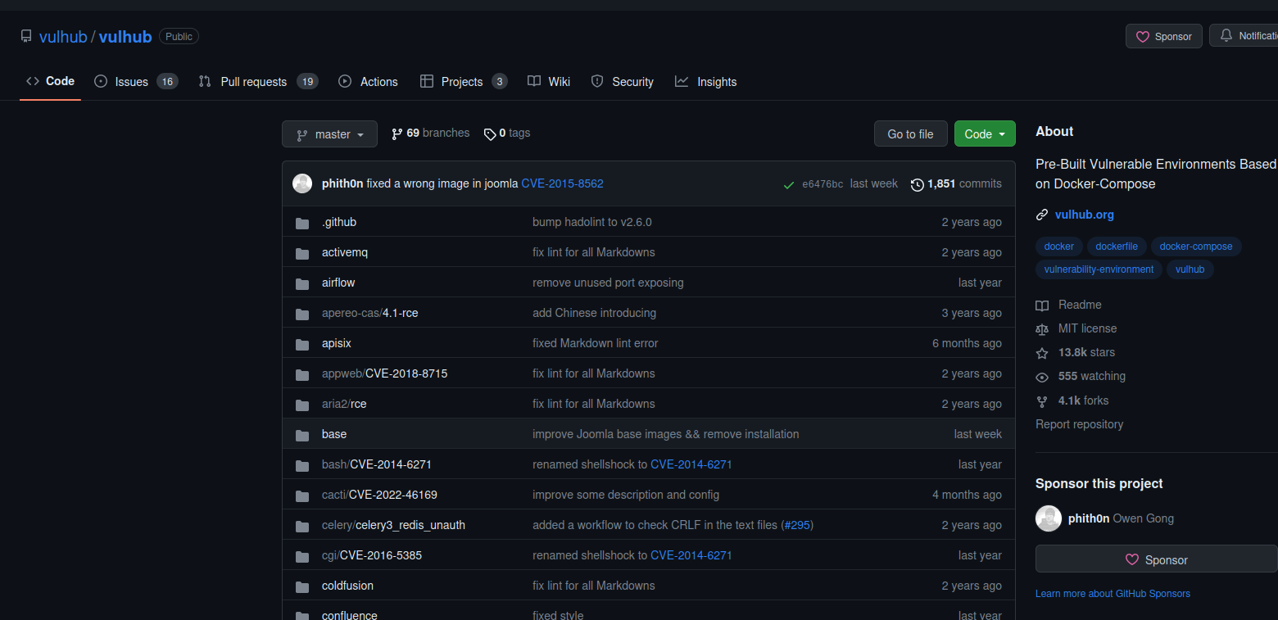1278x620 pixels.
Task: Click phith0n avatar in latest commit row
Action: [302, 183]
